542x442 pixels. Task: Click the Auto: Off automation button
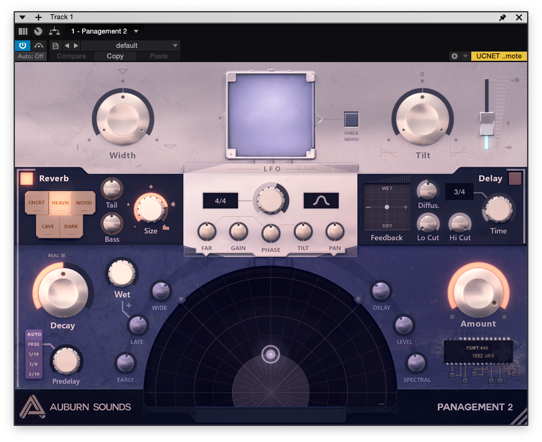[x=30, y=56]
